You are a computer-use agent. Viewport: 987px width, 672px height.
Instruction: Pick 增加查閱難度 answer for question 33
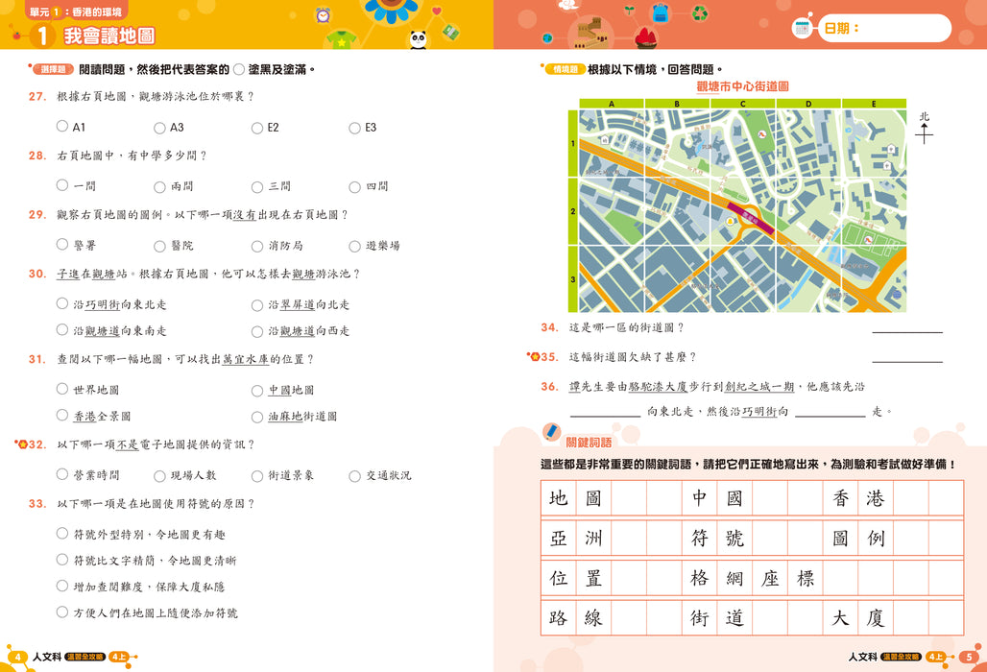click(62, 586)
